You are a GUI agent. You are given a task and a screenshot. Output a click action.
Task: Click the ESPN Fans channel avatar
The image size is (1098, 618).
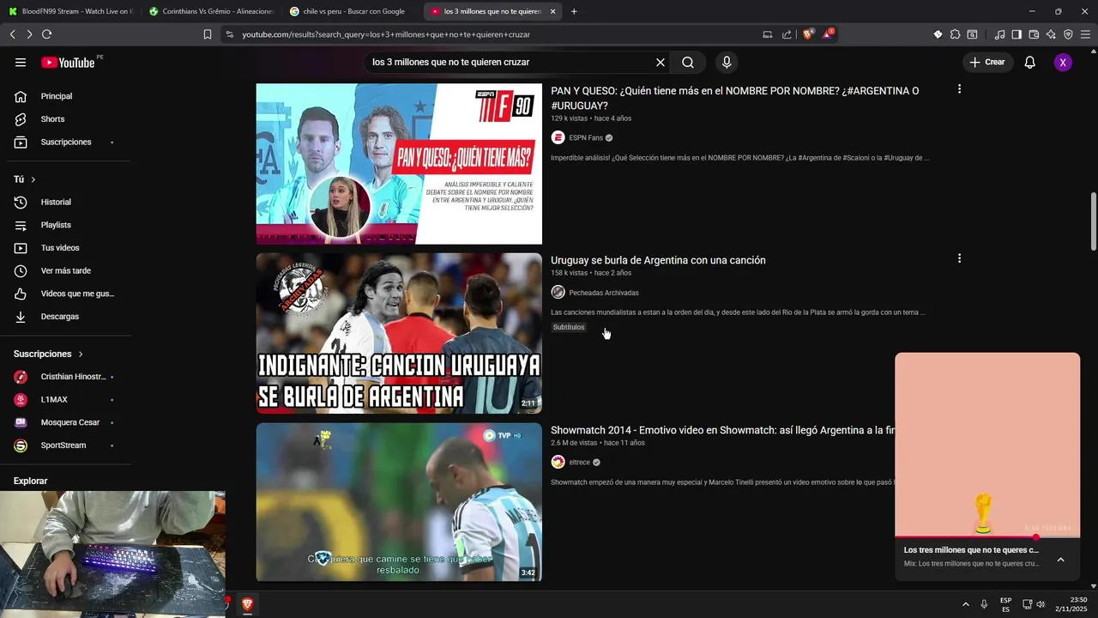[558, 137]
